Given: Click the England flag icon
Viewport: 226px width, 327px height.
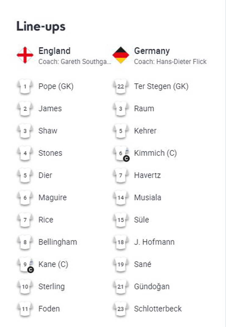Looking at the screenshot, I should [x=25, y=55].
